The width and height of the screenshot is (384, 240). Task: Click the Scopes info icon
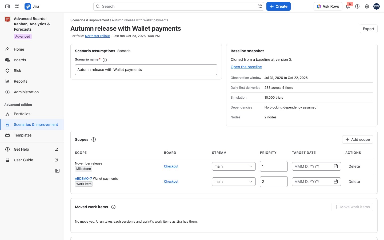94,139
